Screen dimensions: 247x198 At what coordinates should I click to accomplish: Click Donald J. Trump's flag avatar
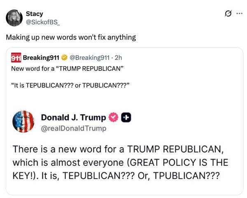tap(23, 121)
